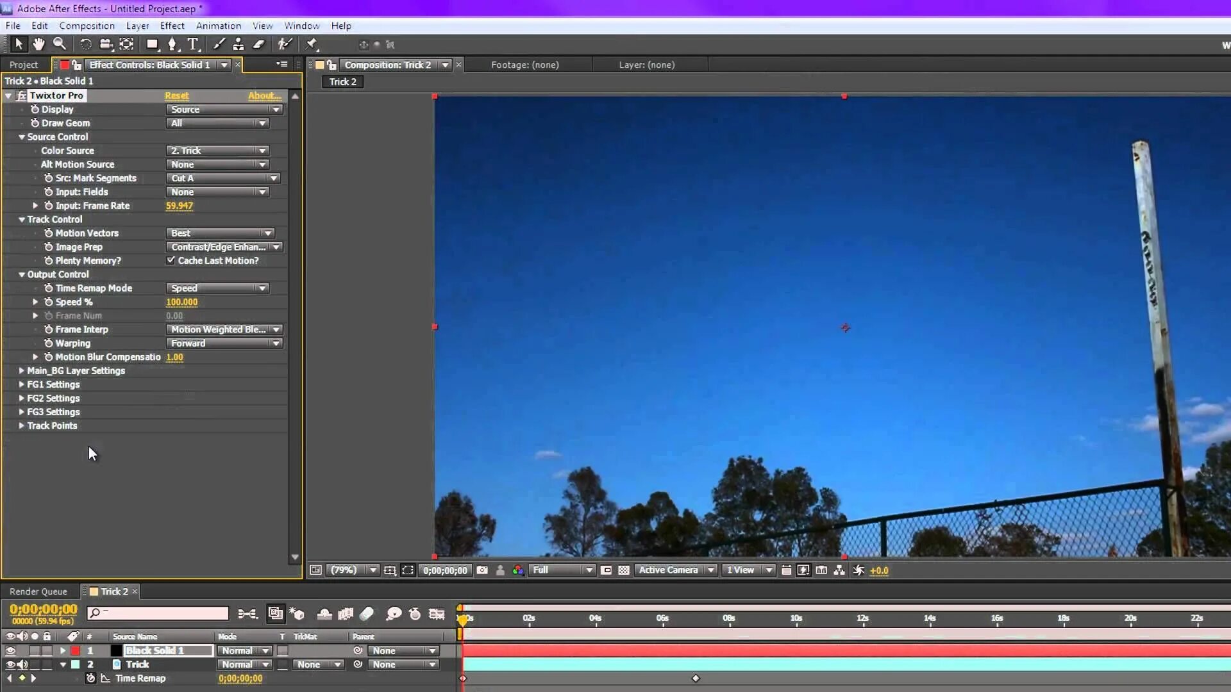Switch to the Render Queue tab
The width and height of the screenshot is (1231, 692).
[38, 591]
